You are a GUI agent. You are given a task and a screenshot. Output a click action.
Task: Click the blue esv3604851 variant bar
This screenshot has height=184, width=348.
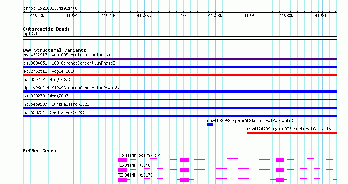click(180, 67)
